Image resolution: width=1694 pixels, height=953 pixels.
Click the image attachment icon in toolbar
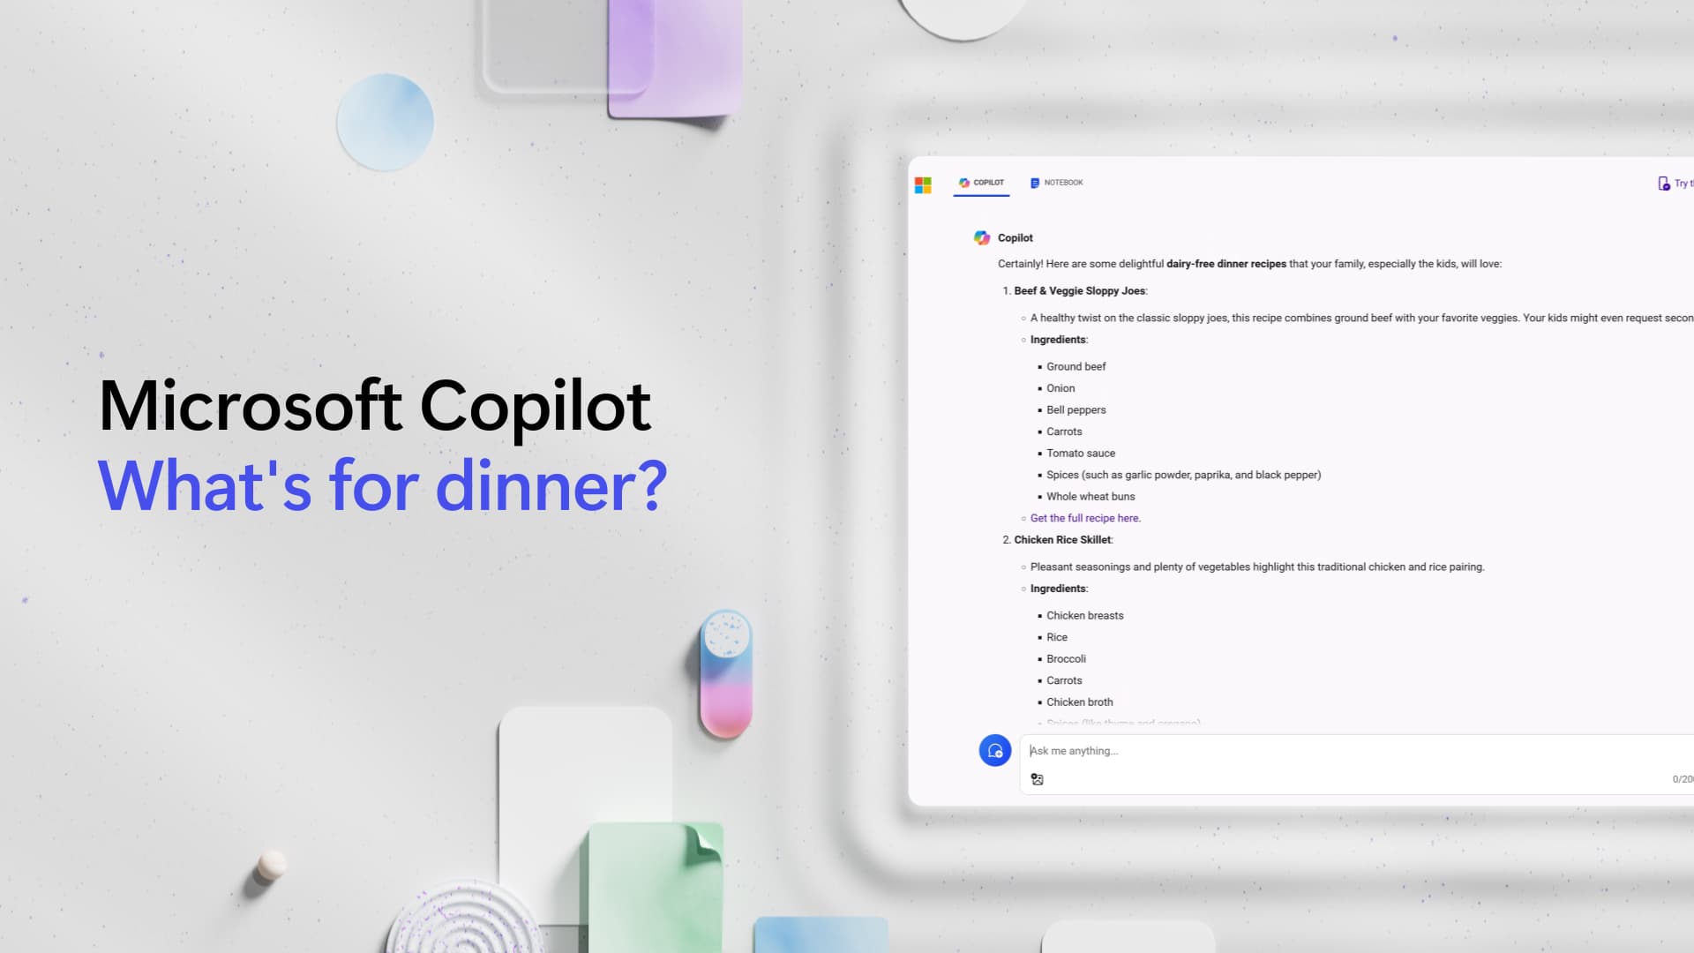(1037, 778)
